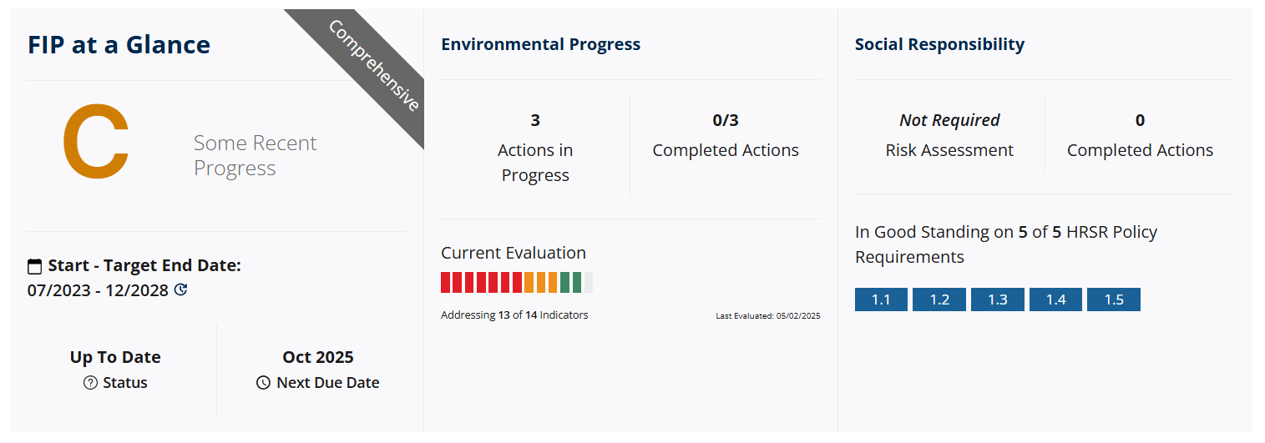Click the clock icon beside Next Due Date
Viewport: 1265px width, 443px height.
pos(263,383)
